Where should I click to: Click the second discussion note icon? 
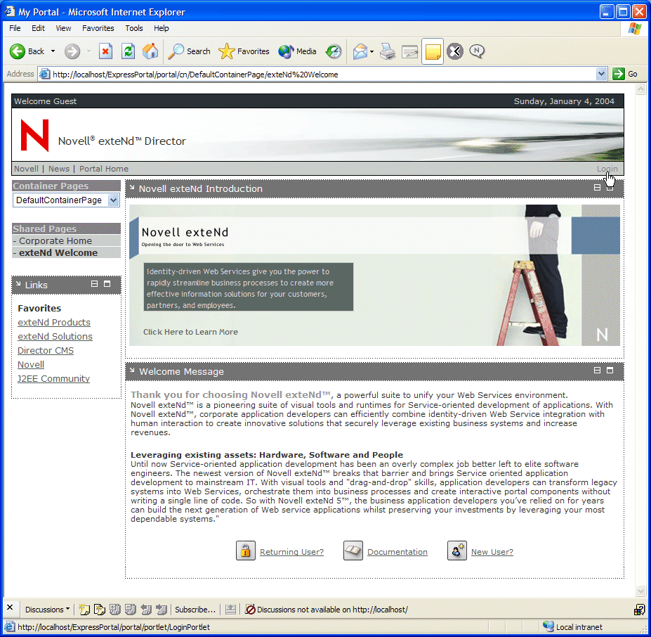point(100,609)
